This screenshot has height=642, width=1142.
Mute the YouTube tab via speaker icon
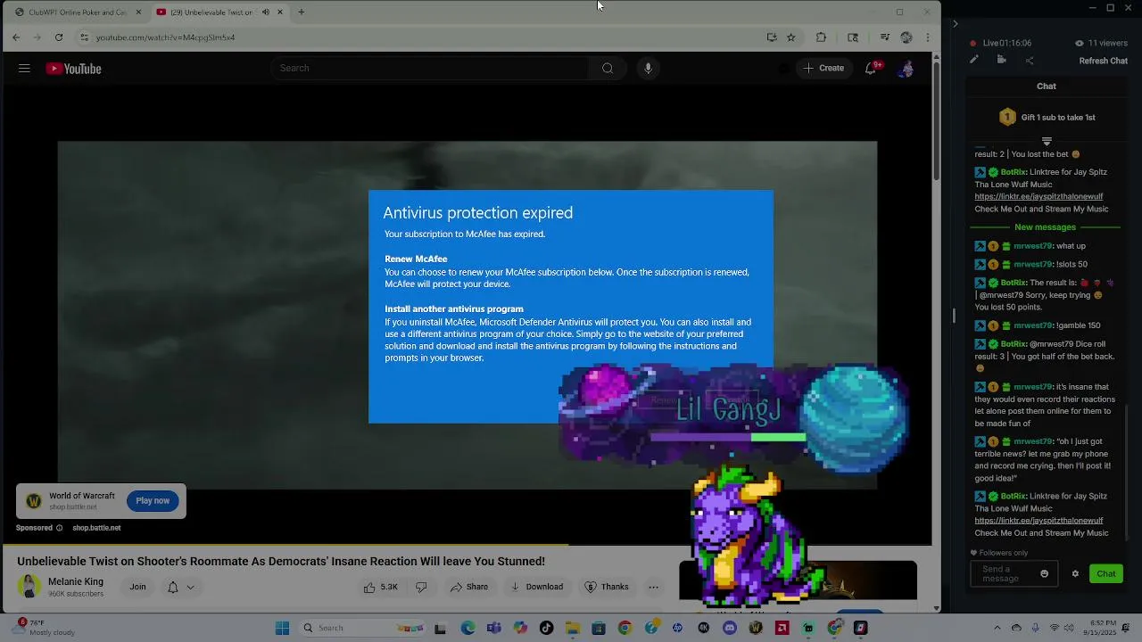point(265,12)
